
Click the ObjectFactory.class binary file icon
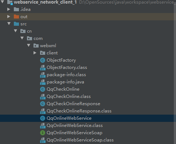(43, 67)
